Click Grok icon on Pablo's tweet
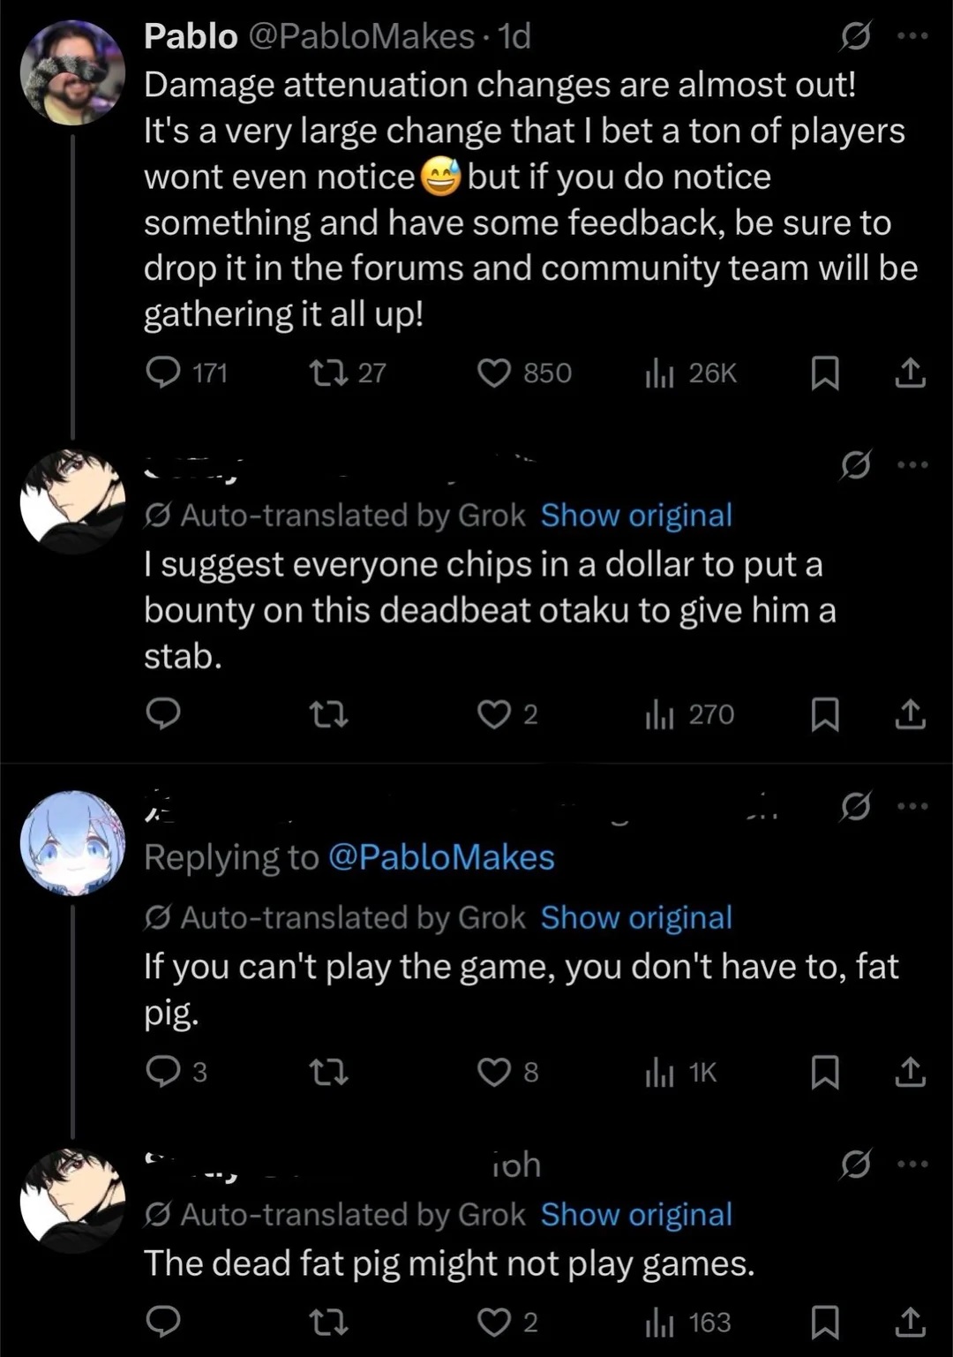Screen dimensions: 953x1357 tap(854, 36)
